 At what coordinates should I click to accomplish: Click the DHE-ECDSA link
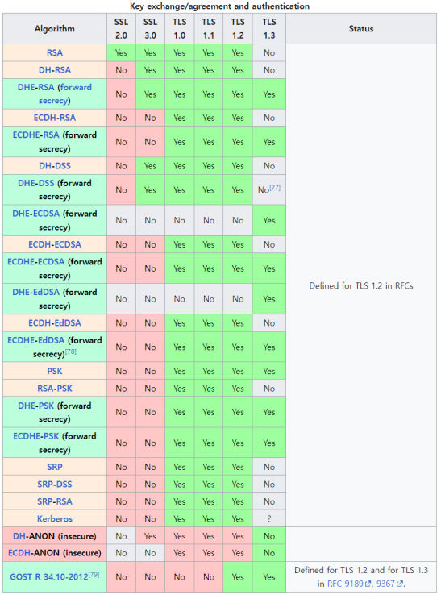tap(36, 213)
